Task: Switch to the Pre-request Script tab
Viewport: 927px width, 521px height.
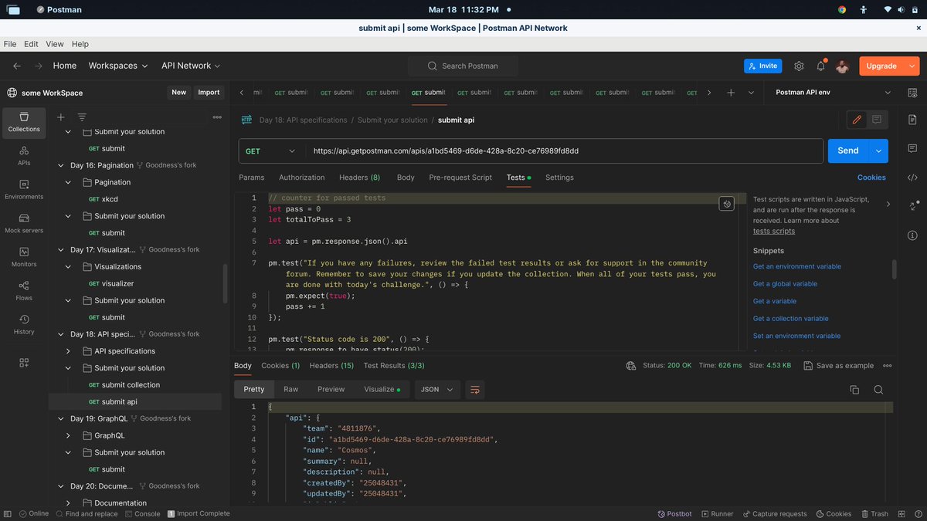Action: click(460, 178)
